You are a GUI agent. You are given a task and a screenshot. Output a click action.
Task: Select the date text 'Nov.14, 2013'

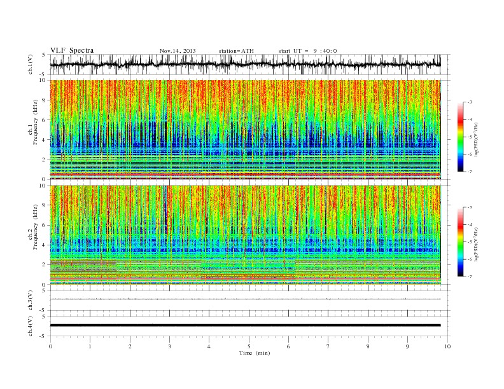click(178, 51)
